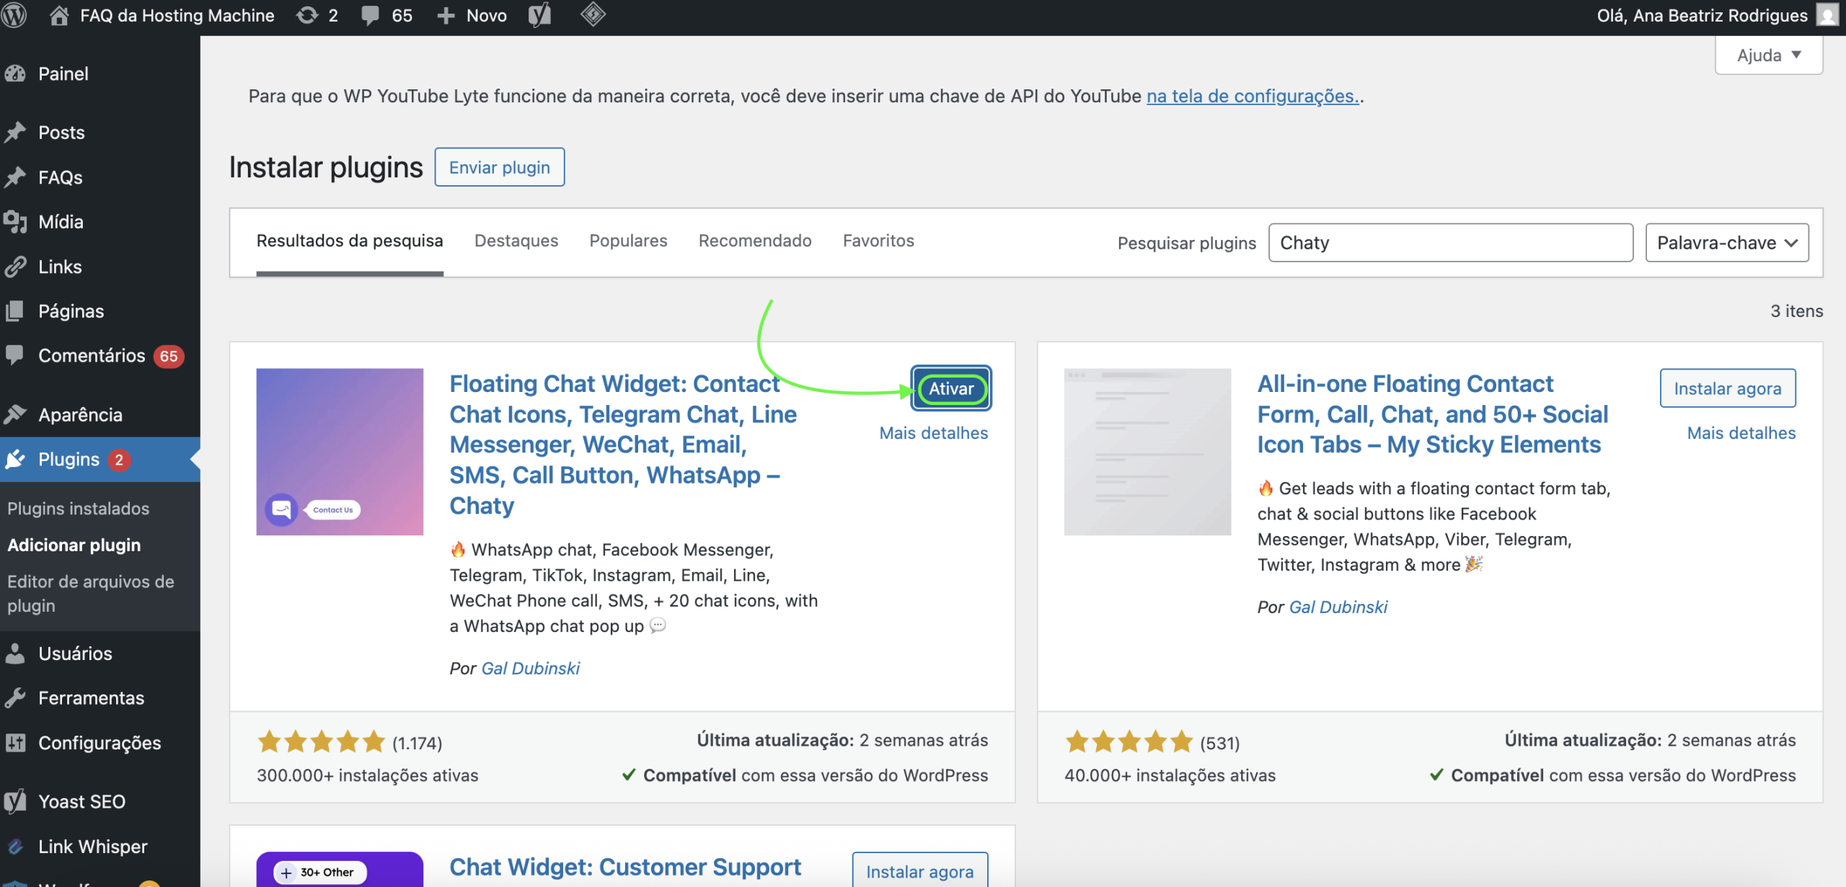The height and width of the screenshot is (887, 1846).
Task: Open the All-in-one Floating Contact Form title
Action: pyautogui.click(x=1433, y=414)
